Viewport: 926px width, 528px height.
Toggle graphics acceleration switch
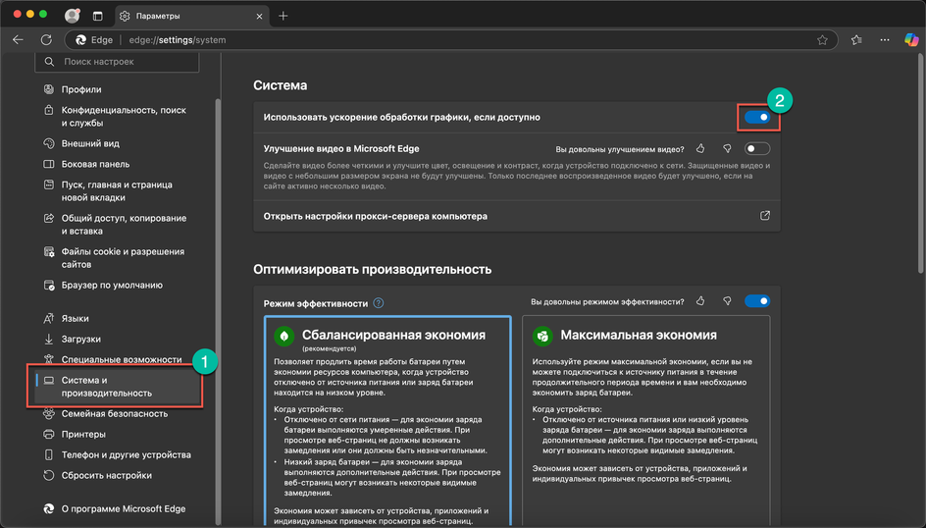click(757, 117)
